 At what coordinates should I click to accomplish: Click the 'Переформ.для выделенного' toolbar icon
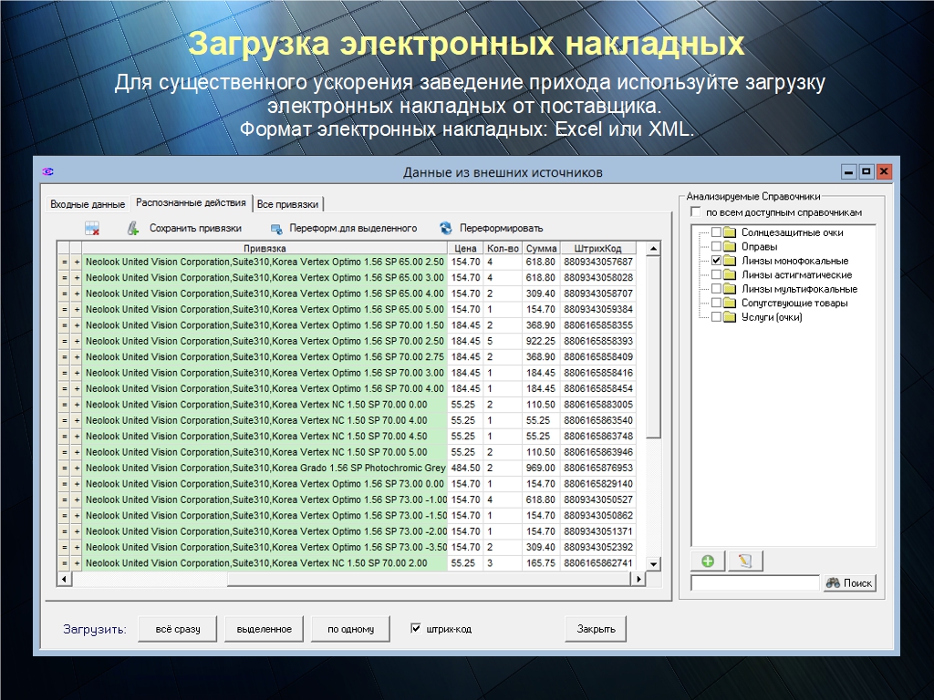point(275,229)
